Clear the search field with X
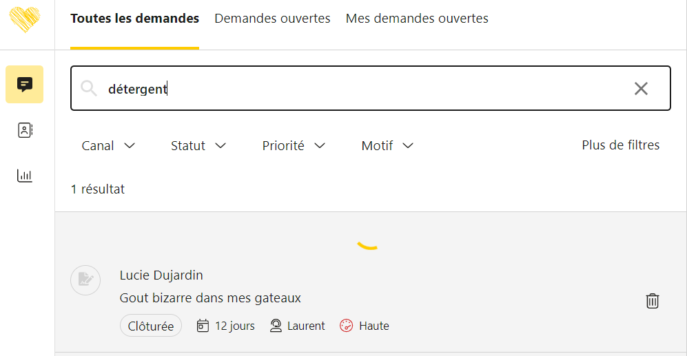This screenshot has width=687, height=356. (641, 88)
